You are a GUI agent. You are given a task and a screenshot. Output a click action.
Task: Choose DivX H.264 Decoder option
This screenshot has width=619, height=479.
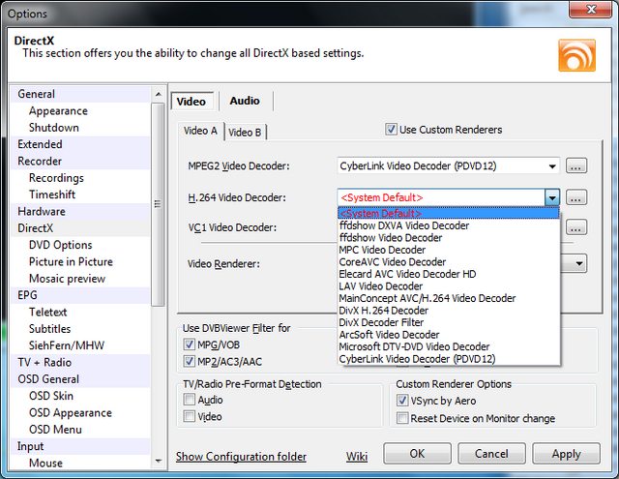click(449, 311)
